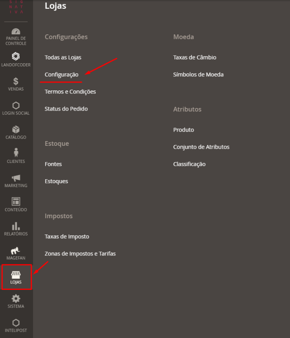Open the Relatórios bar chart icon
290x338 pixels.
(16, 226)
